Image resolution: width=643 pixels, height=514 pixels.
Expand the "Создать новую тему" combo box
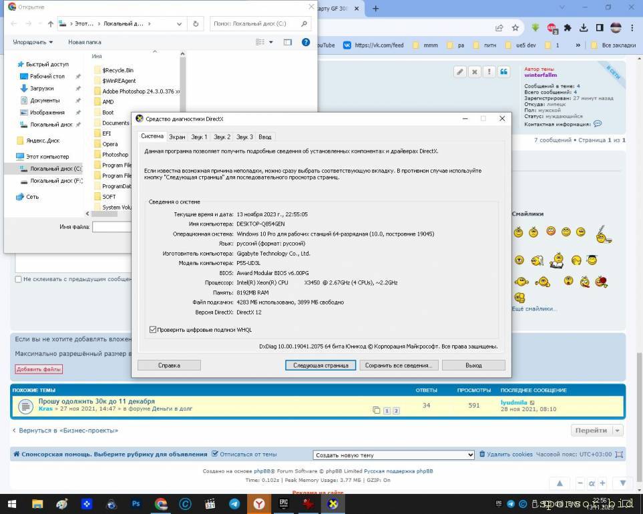(x=394, y=455)
